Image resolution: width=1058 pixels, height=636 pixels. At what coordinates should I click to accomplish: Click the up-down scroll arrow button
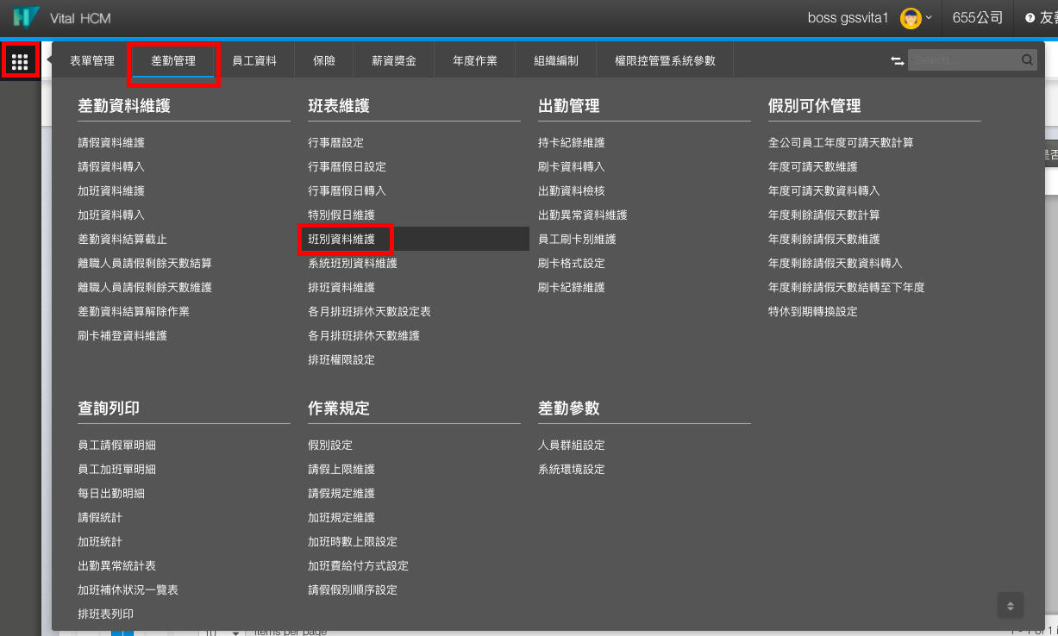[1010, 605]
